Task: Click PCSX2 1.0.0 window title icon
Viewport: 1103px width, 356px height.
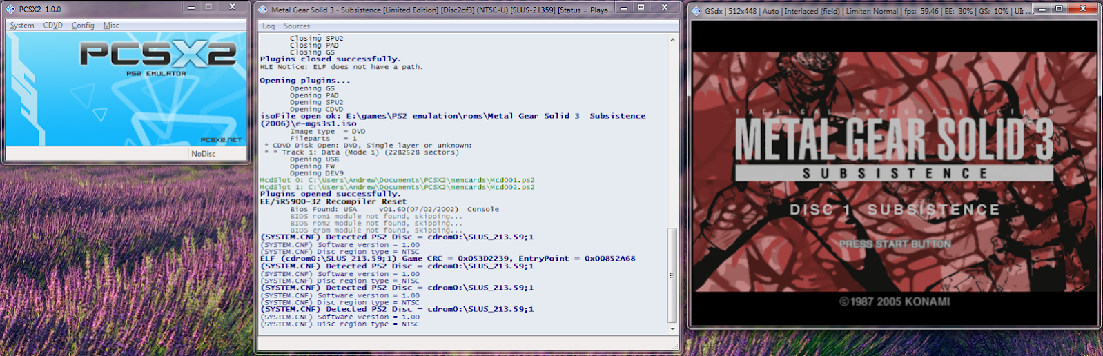Action: (10, 9)
